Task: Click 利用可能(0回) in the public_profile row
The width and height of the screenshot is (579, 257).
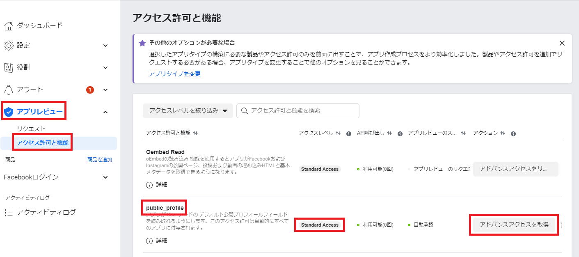Action: pos(378,225)
